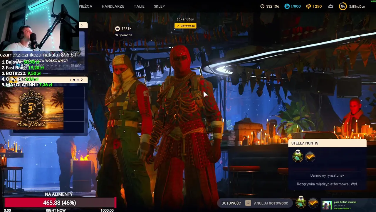Click the yellow striped token icon beside 1 250
376x212 pixels.
308,6
